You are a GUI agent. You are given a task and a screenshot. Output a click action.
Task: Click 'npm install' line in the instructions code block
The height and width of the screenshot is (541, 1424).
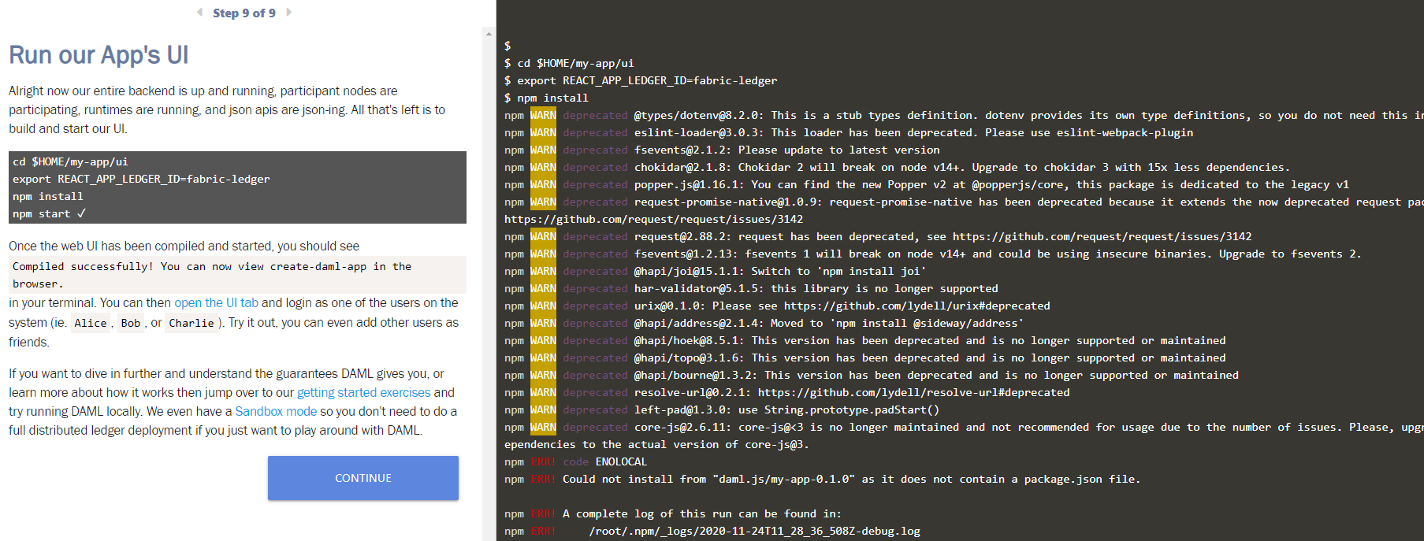tap(47, 196)
